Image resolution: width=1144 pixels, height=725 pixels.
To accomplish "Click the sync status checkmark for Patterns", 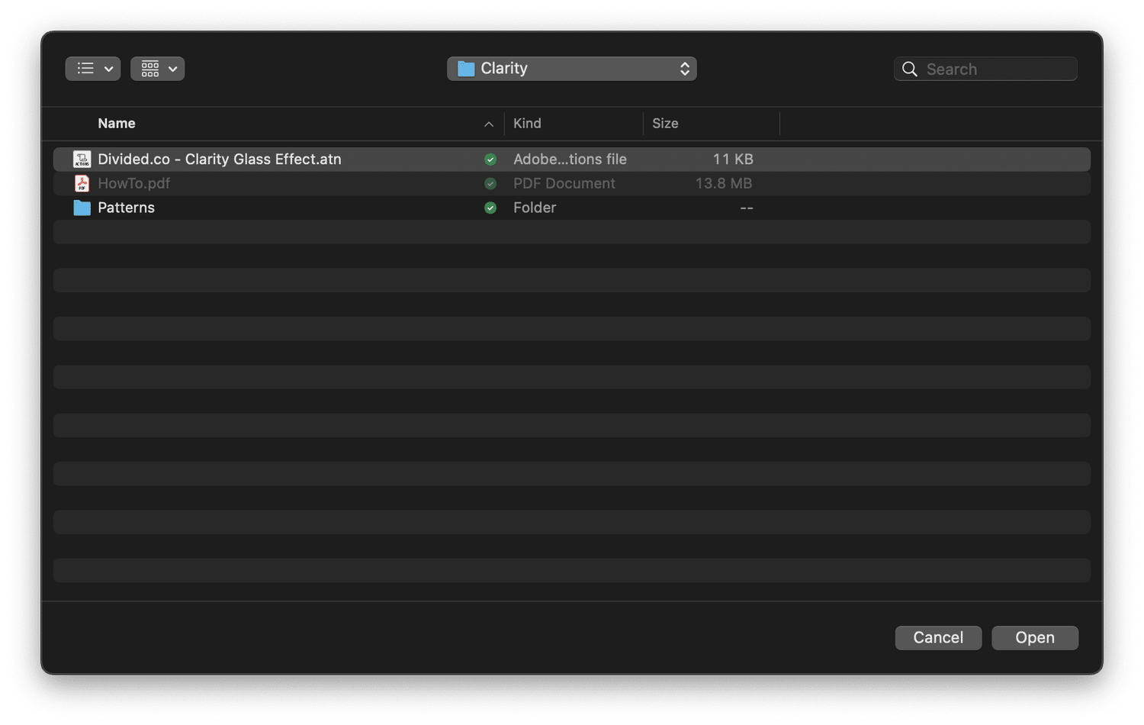I will [x=490, y=208].
